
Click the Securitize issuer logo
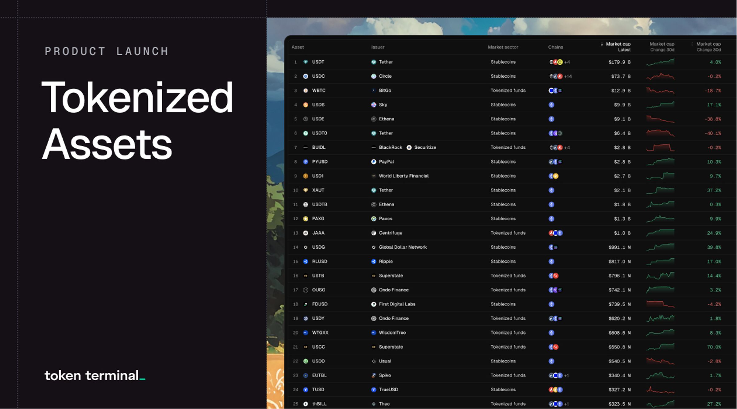(x=409, y=147)
